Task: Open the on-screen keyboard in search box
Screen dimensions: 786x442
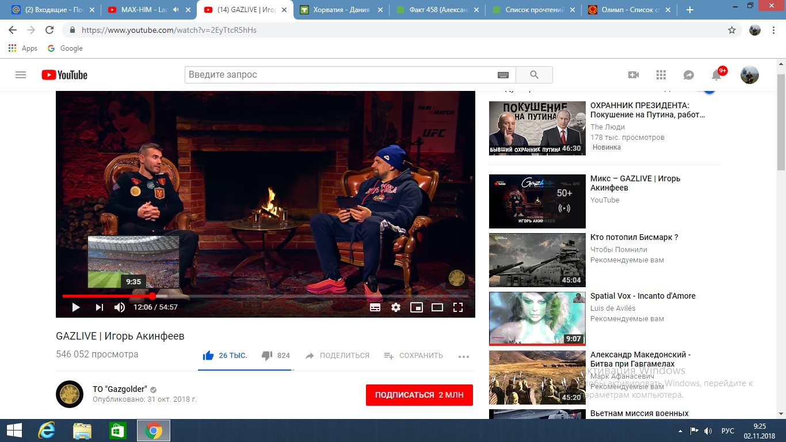Action: pos(503,75)
